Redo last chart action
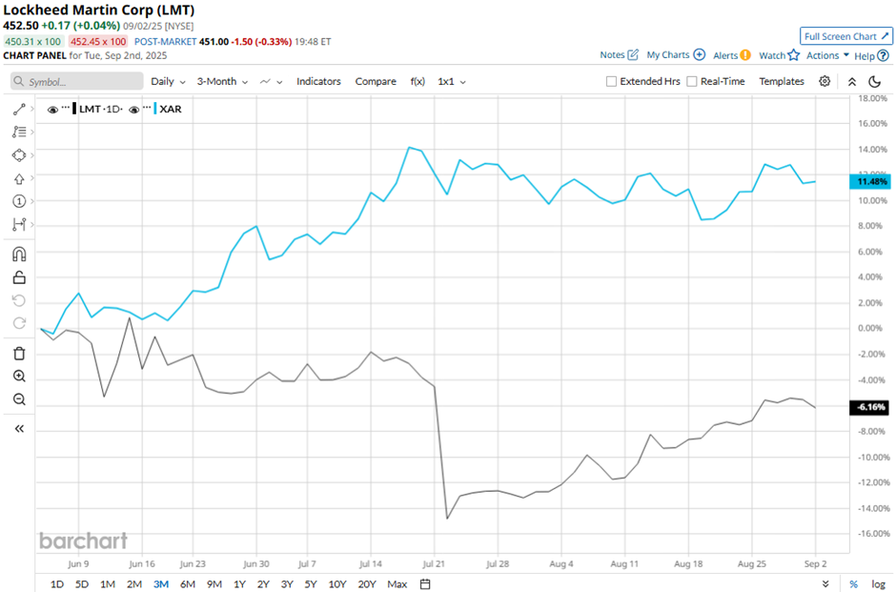Viewport: 896px width, 592px height. (x=19, y=323)
